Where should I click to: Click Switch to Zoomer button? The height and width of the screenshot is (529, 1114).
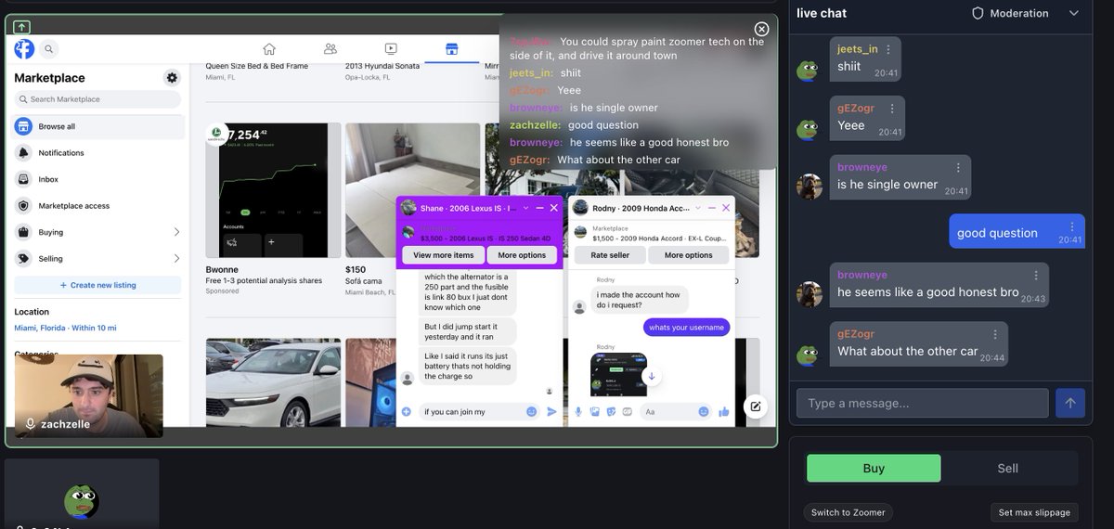point(848,512)
